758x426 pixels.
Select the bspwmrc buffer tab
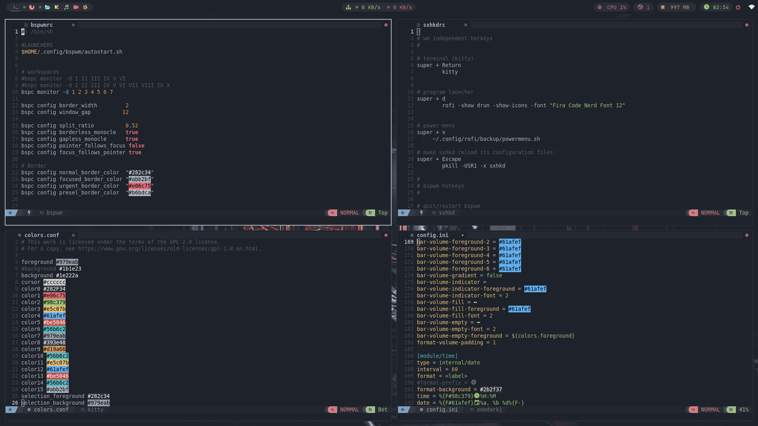(41, 25)
